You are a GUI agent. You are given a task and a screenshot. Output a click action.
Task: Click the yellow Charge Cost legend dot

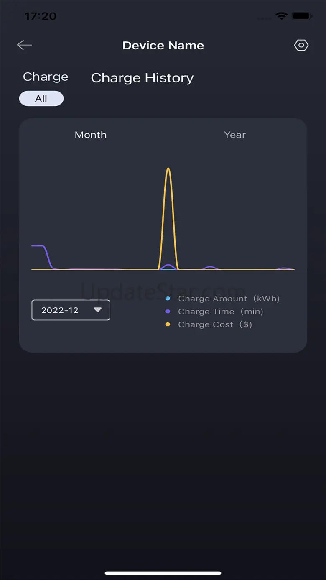click(168, 324)
